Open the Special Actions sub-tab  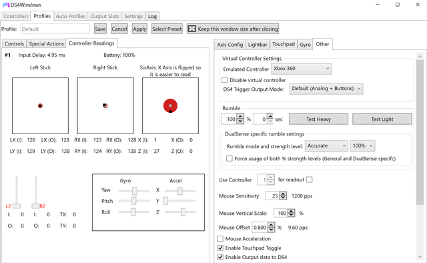click(x=46, y=43)
